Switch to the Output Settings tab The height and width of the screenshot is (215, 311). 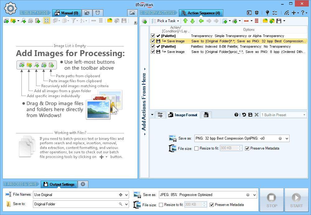59,184
